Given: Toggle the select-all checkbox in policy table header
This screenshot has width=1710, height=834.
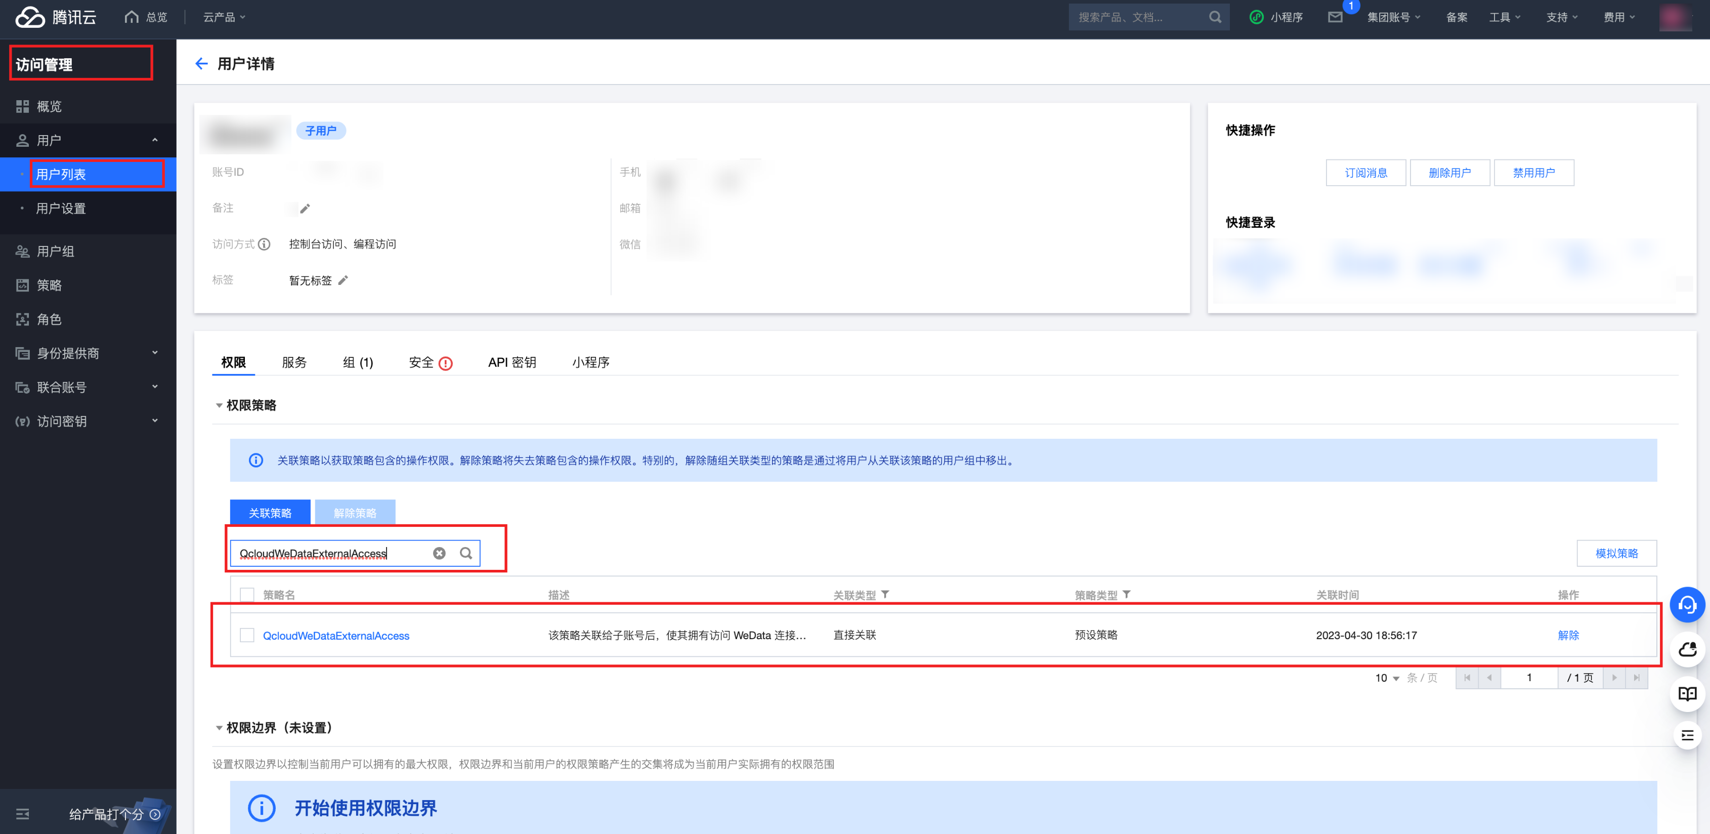Looking at the screenshot, I should point(247,594).
